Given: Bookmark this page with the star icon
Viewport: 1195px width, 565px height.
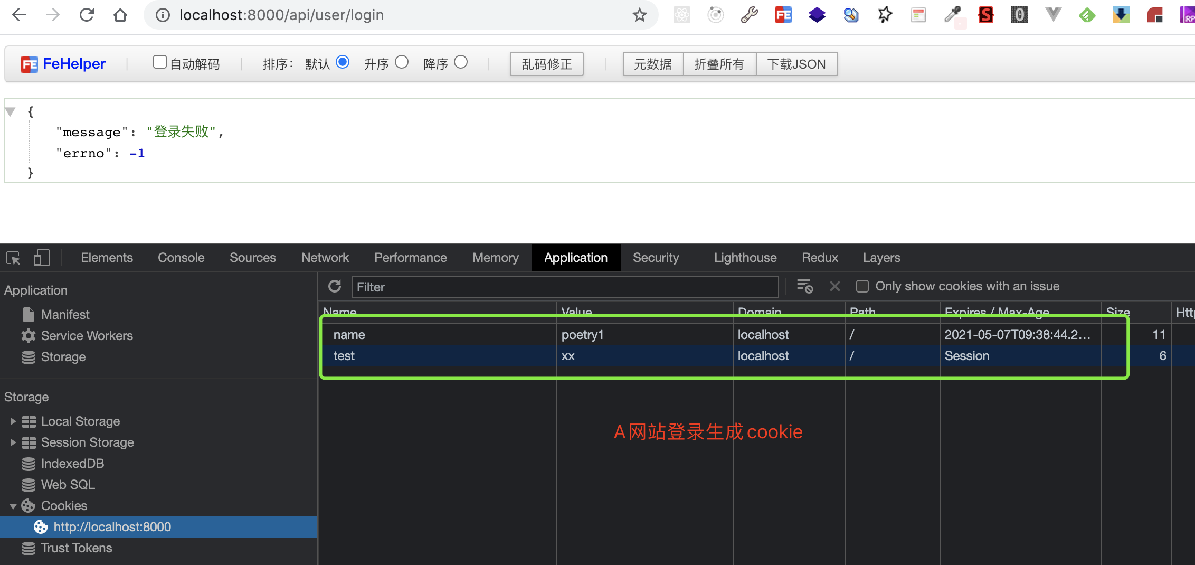Looking at the screenshot, I should pyautogui.click(x=639, y=15).
